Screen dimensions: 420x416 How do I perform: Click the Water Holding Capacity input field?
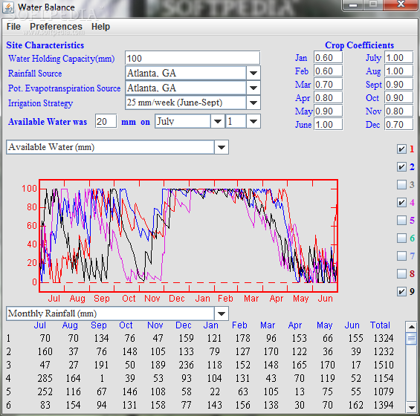point(193,58)
